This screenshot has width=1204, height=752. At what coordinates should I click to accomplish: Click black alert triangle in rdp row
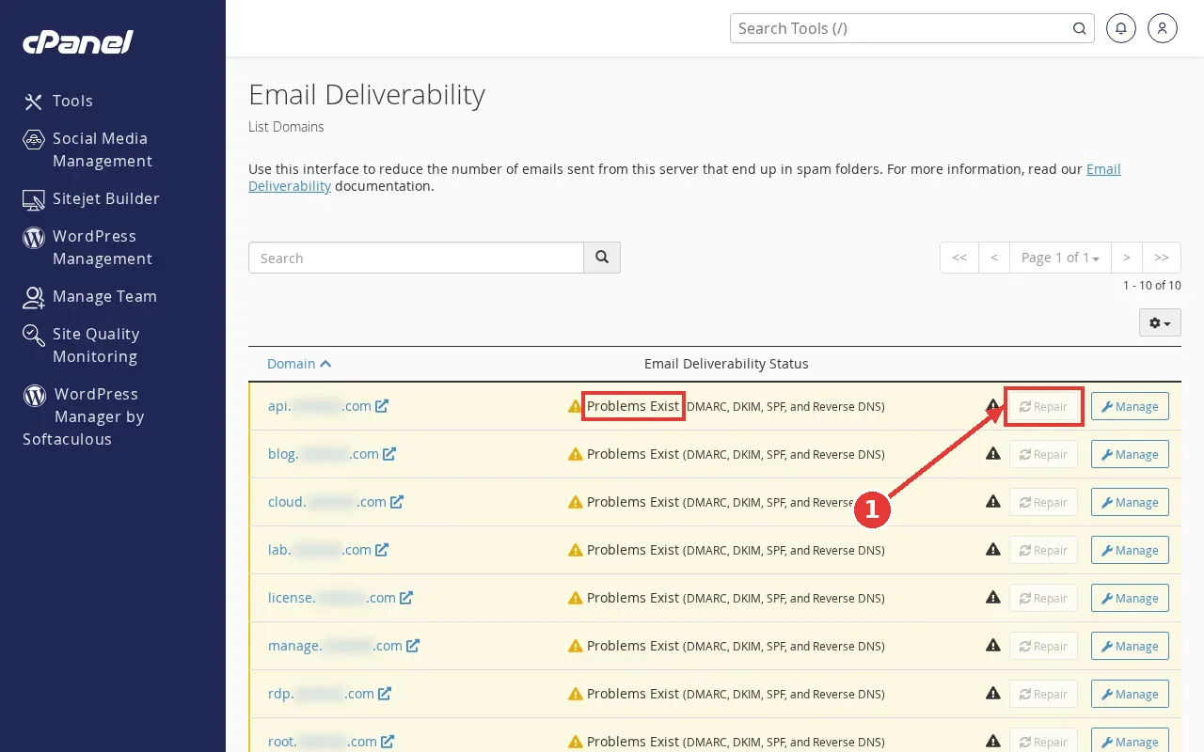tap(992, 693)
